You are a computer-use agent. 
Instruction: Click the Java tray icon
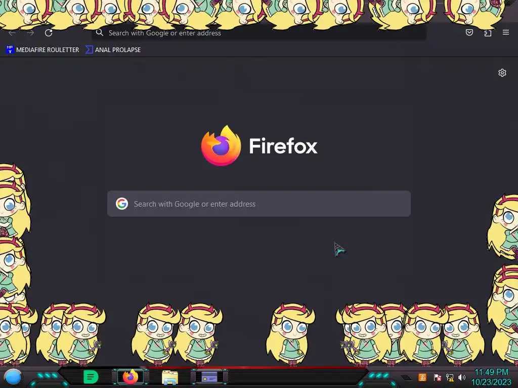click(422, 377)
